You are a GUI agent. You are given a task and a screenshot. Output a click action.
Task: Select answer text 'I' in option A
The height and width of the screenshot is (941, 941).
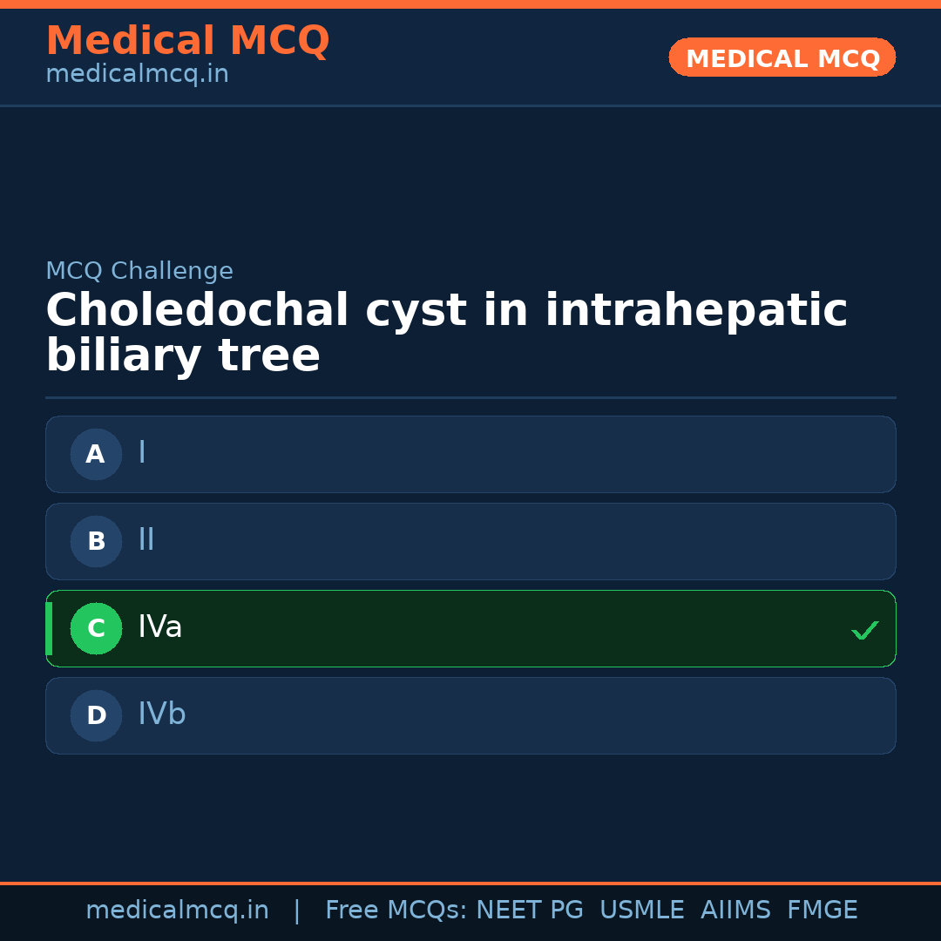tap(142, 453)
